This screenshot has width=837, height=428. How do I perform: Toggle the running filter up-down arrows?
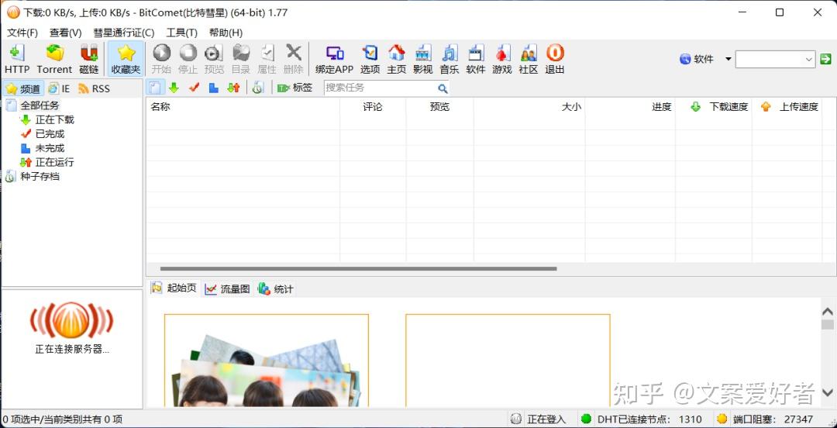click(234, 88)
